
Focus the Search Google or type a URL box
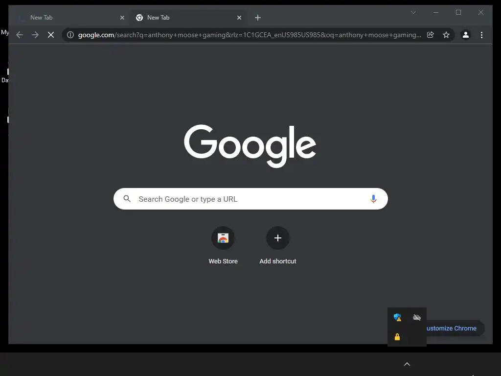point(250,199)
